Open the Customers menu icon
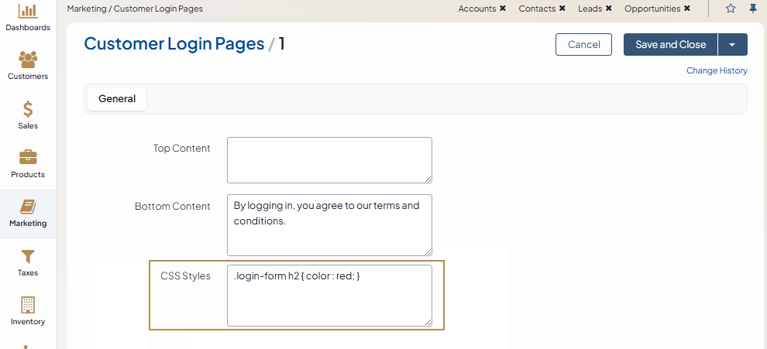The width and height of the screenshot is (767, 349). tap(28, 60)
